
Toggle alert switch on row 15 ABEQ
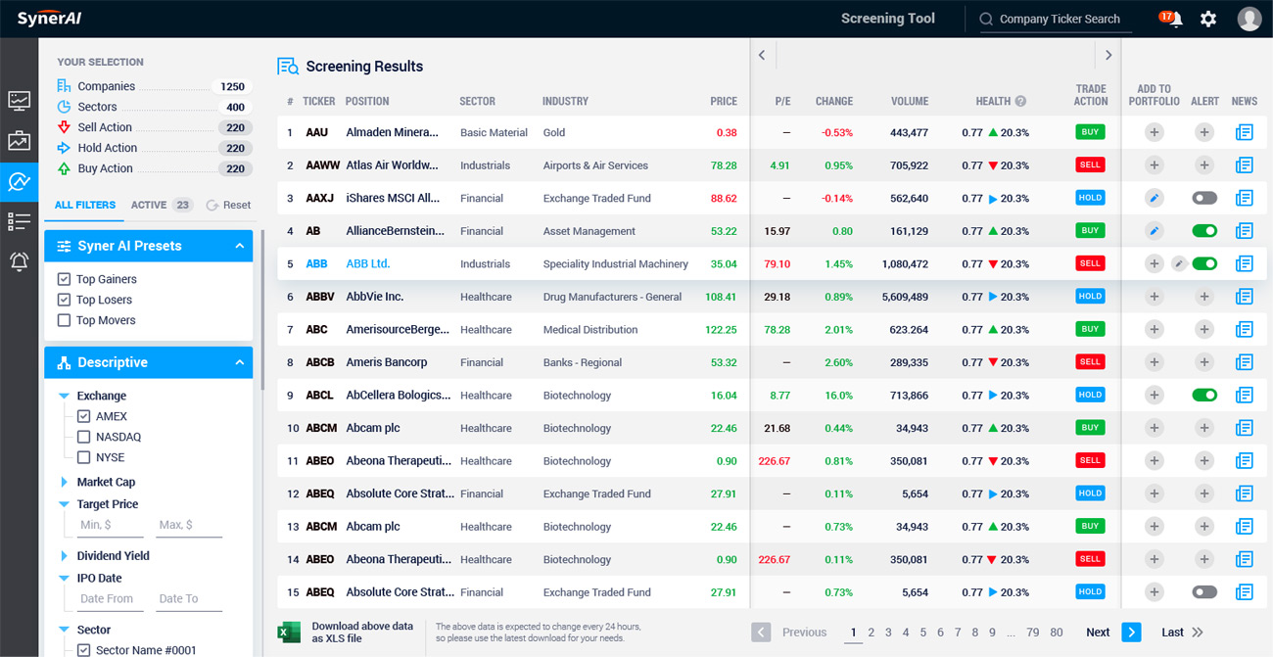(x=1204, y=591)
